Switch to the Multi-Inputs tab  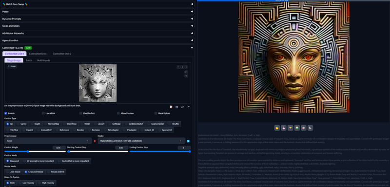tap(44, 60)
